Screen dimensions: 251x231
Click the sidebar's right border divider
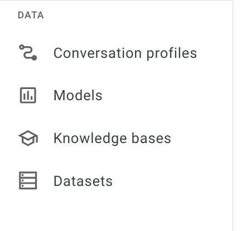[x=233, y=115]
